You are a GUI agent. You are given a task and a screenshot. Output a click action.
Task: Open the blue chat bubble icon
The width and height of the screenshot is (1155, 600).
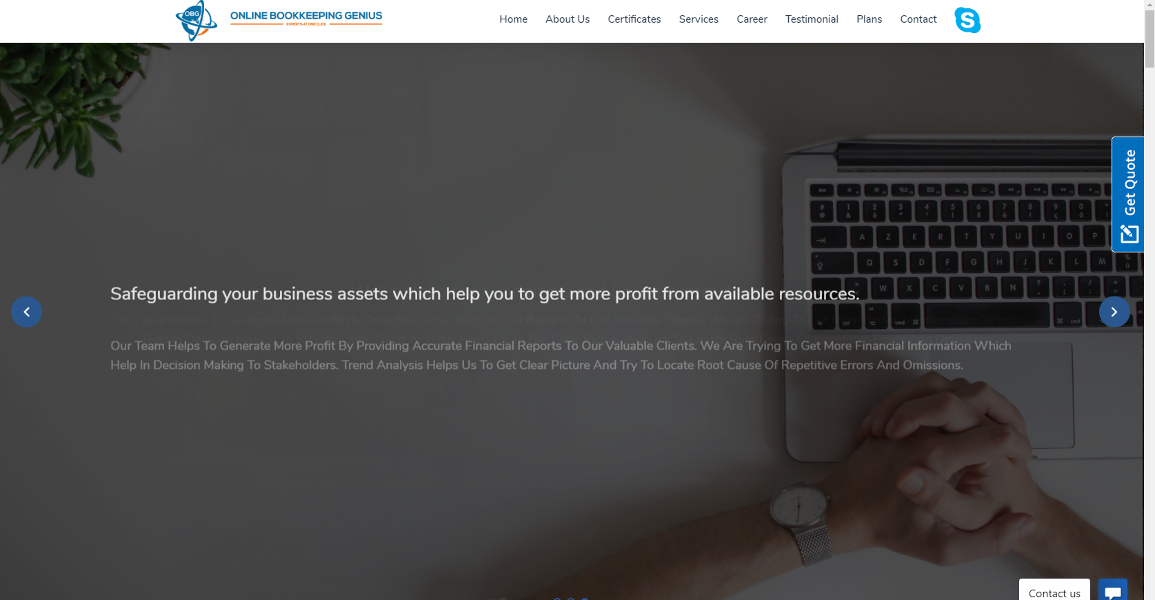point(1113,590)
